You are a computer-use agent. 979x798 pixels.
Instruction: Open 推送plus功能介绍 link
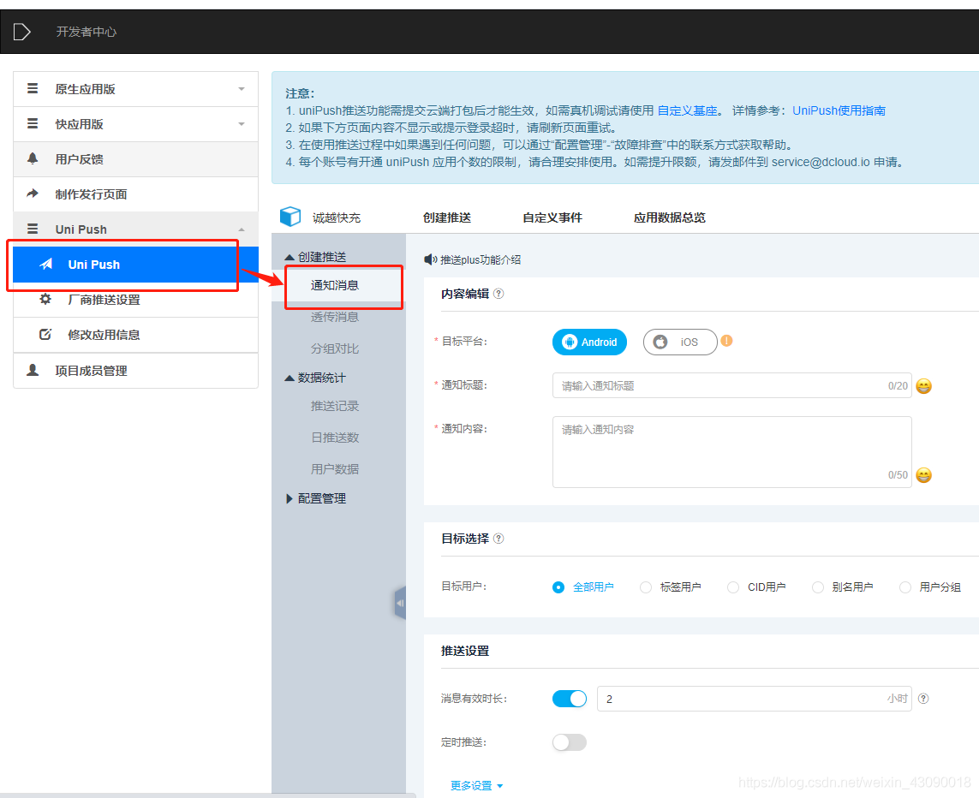(481, 259)
